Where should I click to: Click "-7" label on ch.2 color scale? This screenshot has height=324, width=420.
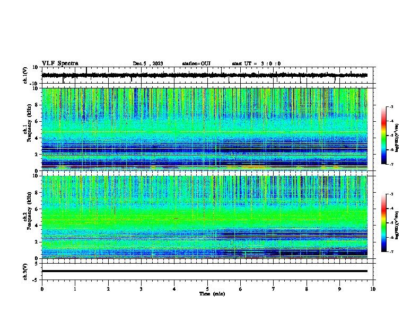(391, 251)
